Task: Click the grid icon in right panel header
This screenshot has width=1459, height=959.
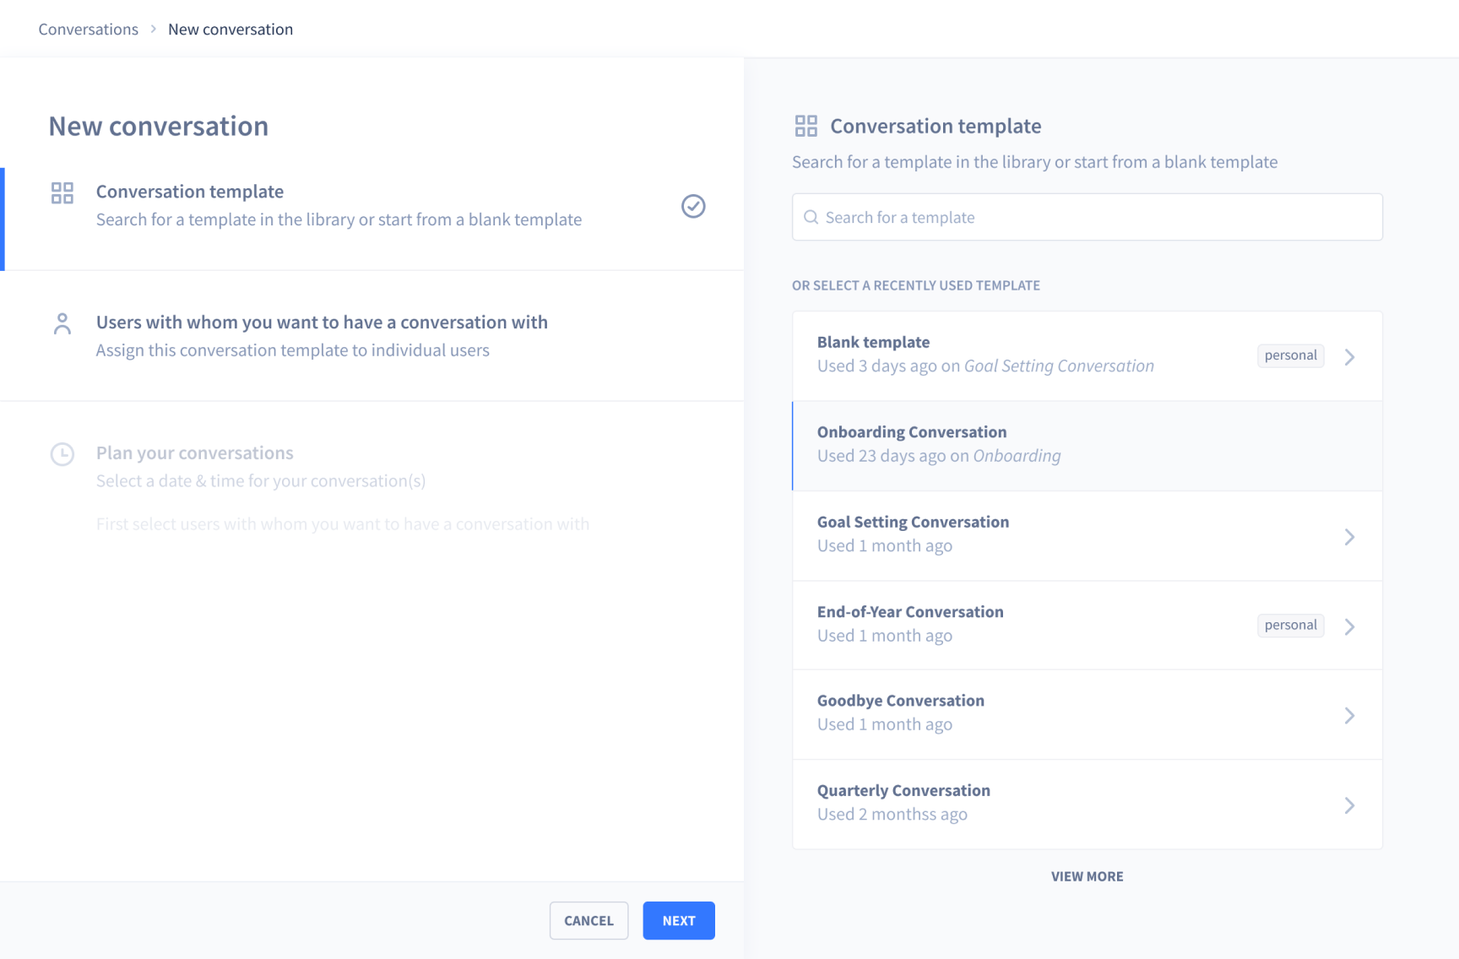Action: (x=806, y=127)
